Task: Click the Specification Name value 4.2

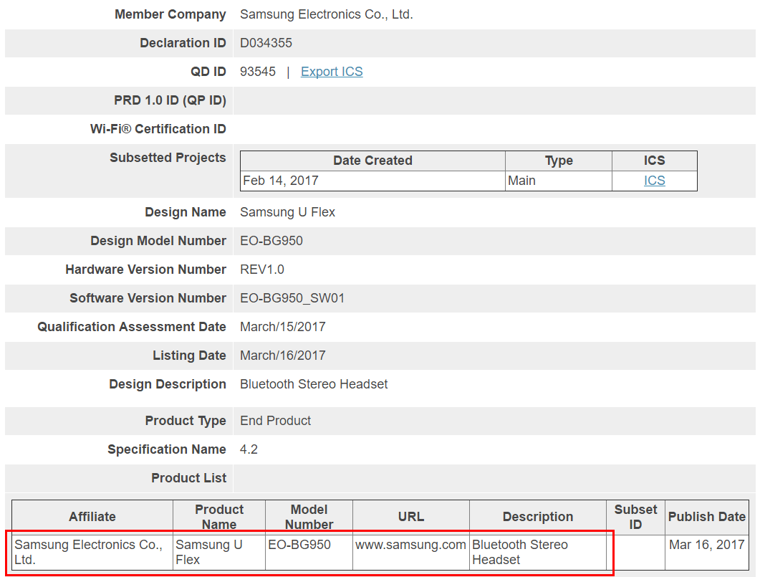Action: [x=249, y=449]
